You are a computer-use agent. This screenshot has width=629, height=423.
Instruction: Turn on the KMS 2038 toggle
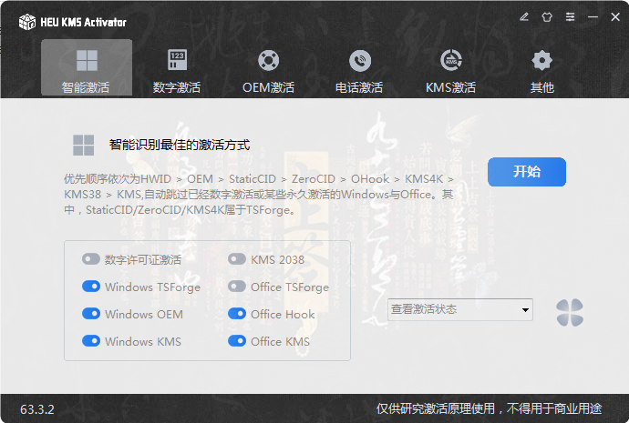click(237, 259)
